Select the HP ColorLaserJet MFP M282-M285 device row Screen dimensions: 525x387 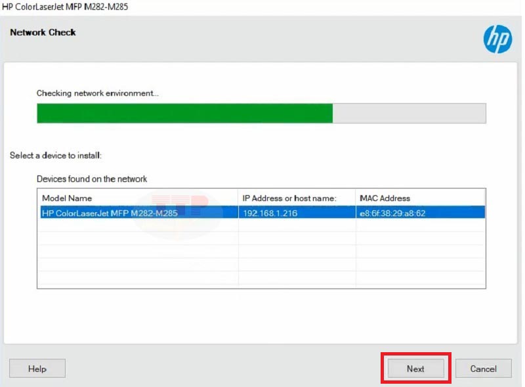pos(262,213)
